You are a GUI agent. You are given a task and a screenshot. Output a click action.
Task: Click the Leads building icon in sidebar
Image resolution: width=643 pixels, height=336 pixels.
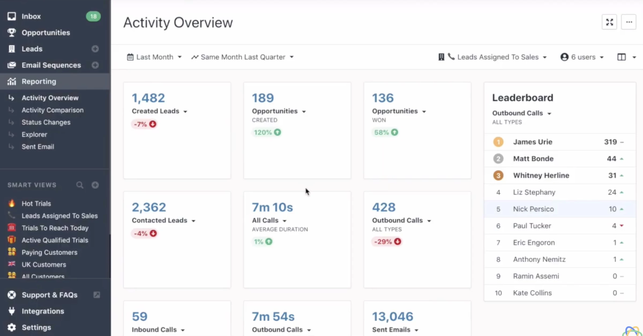point(12,49)
